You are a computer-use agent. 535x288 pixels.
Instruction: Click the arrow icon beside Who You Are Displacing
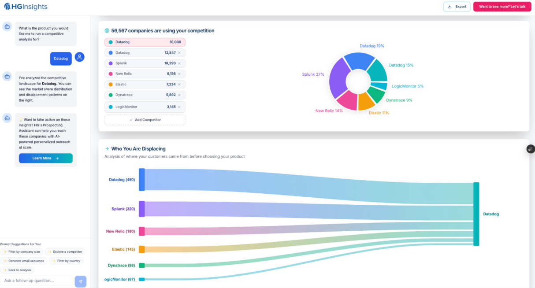pyautogui.click(x=107, y=149)
